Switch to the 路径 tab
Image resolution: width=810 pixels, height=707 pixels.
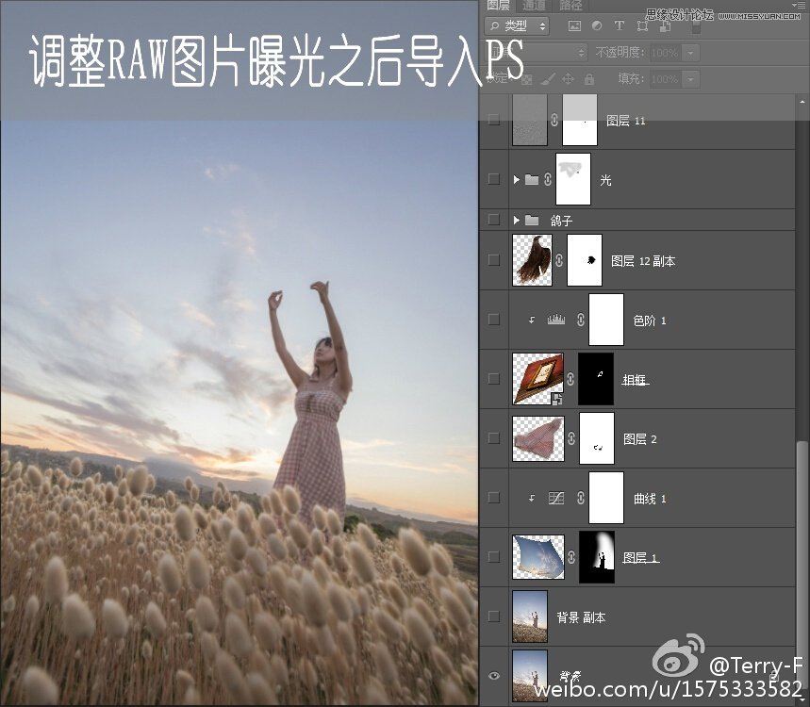(x=569, y=7)
